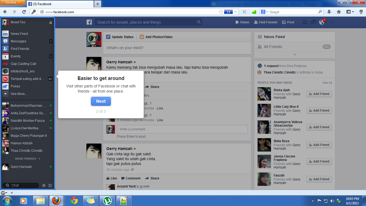Switch to the (3) Facebook browser tab
Viewport: 366px width, 206px height.
[60, 4]
